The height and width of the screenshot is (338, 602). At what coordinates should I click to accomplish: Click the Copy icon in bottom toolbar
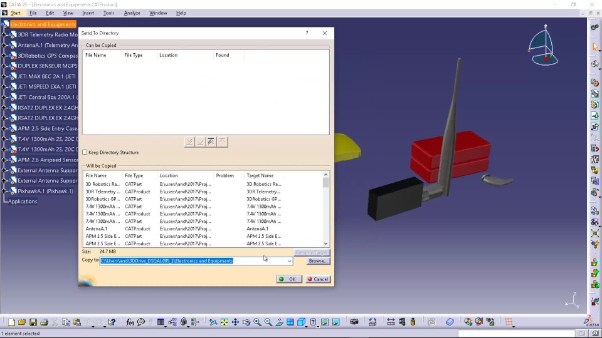click(66, 322)
